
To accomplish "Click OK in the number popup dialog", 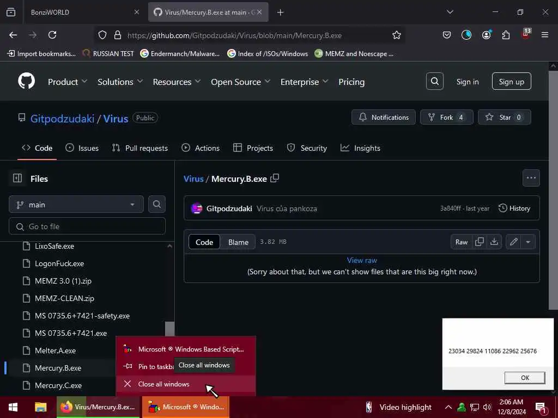I will [x=525, y=378].
